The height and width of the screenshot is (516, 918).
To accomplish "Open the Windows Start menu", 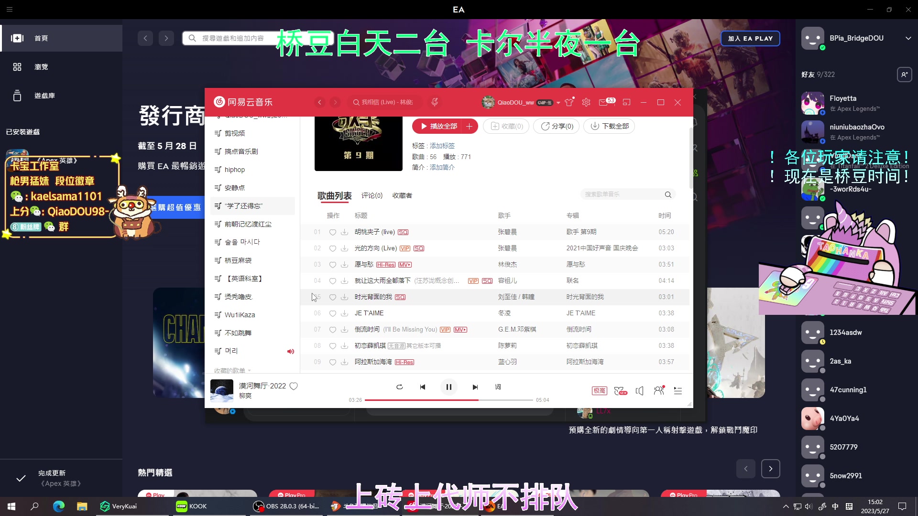I will pos(11,506).
